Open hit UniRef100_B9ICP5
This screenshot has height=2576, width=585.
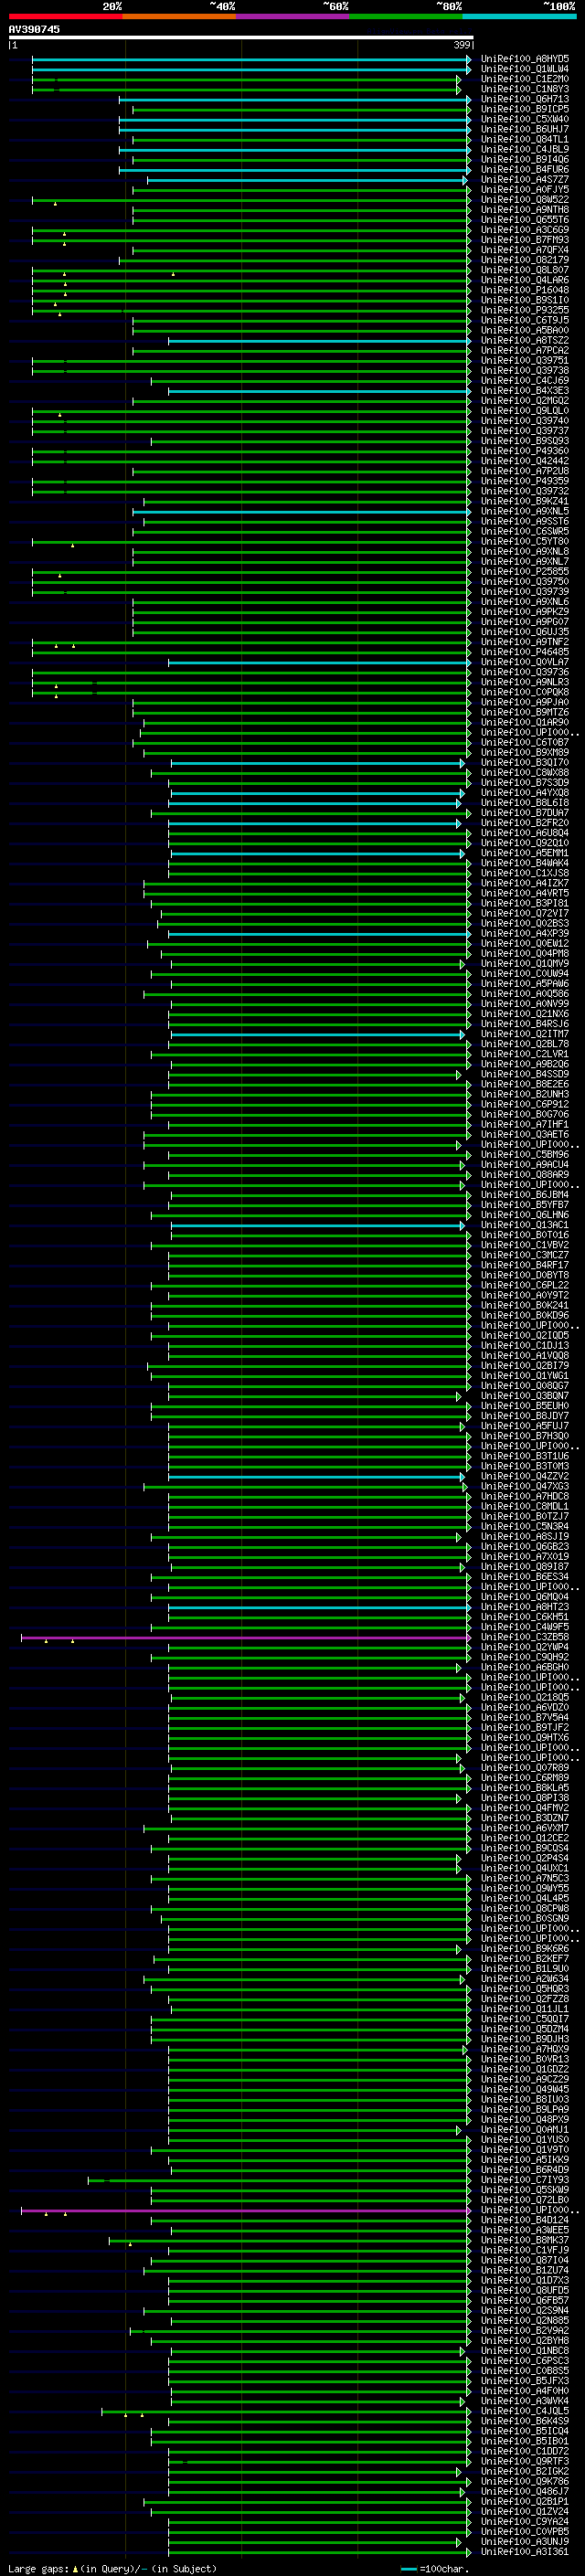tap(524, 109)
